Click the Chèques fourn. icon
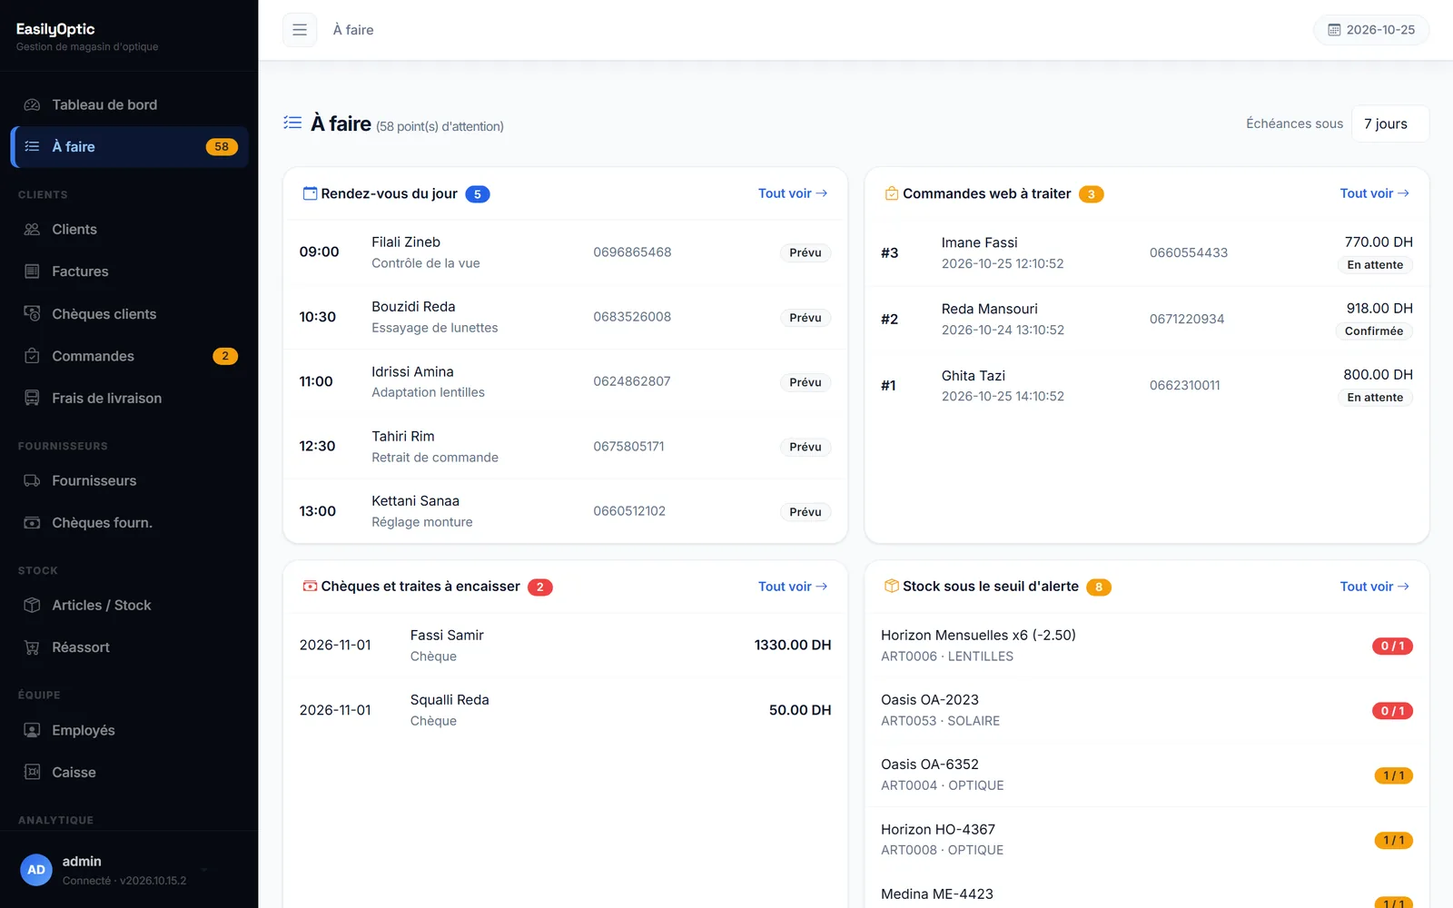The height and width of the screenshot is (908, 1453). pos(32,523)
